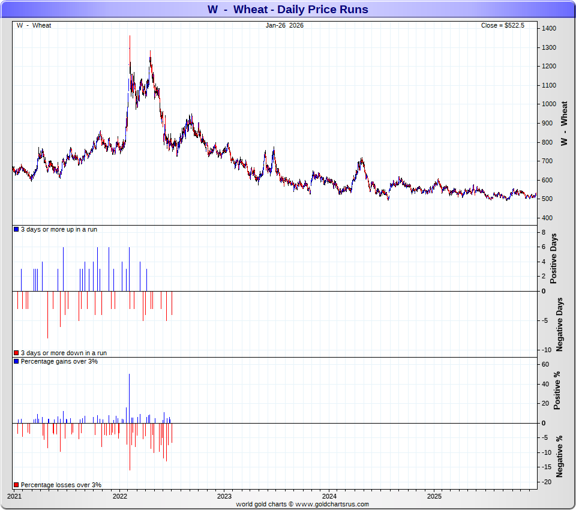Viewport: 576px width, 510px height.
Task: Click the 2025 label on the time axis
Action: click(434, 496)
